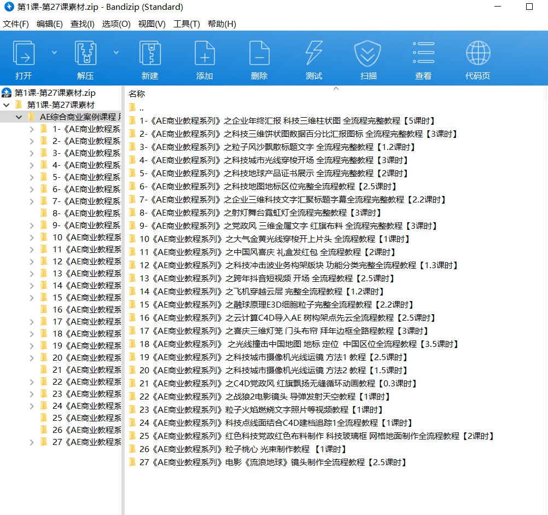The image size is (548, 515).
Task: Open the dropdown arrow beside 解压
Action: tap(116, 53)
